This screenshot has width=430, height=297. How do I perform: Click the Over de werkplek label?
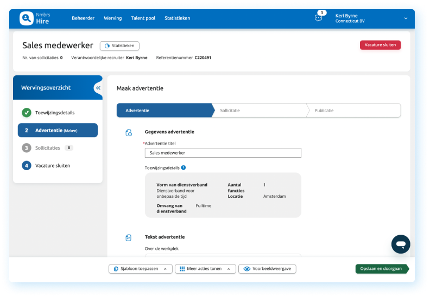(162, 249)
